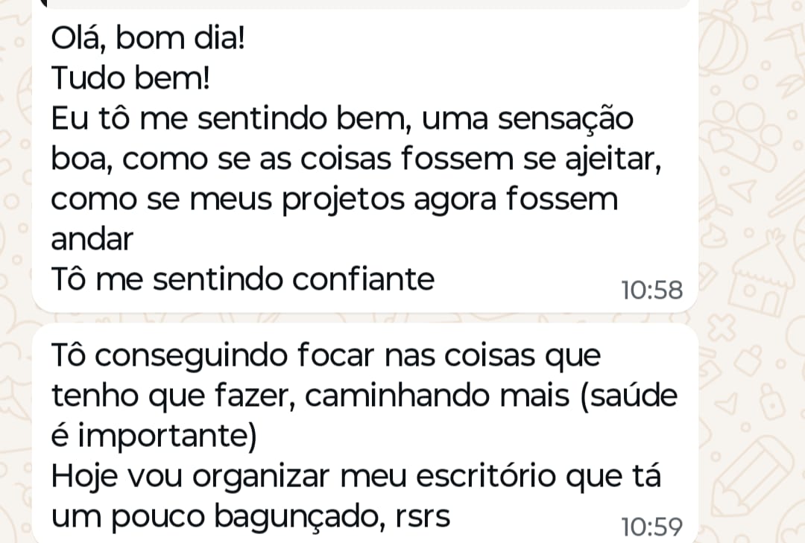Screen dimensions: 805x543
Task: Click the 10:58 message timestamp
Action: [651, 290]
